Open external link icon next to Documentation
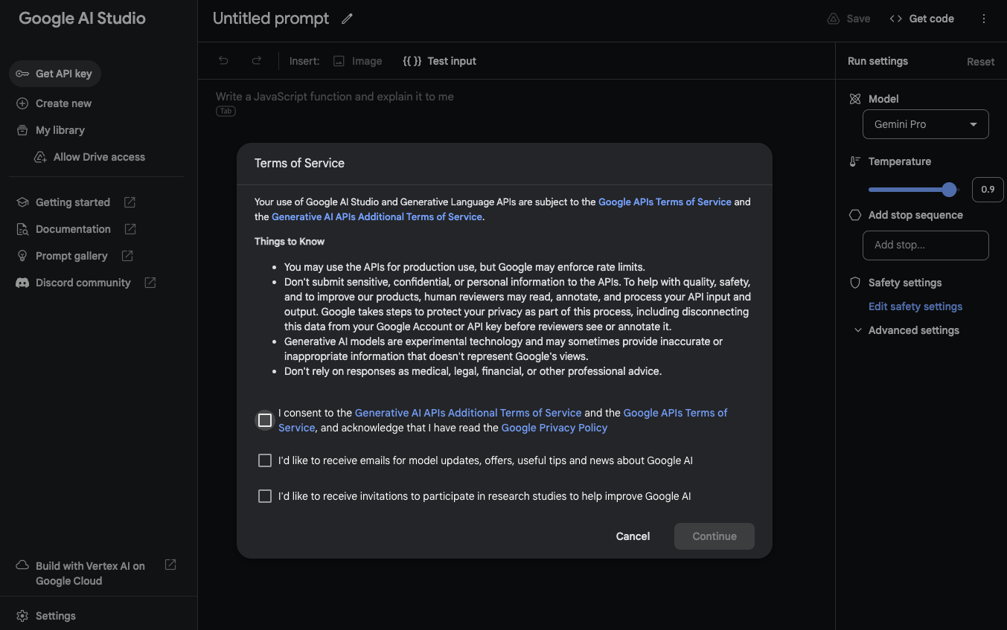1007x630 pixels. click(x=130, y=229)
